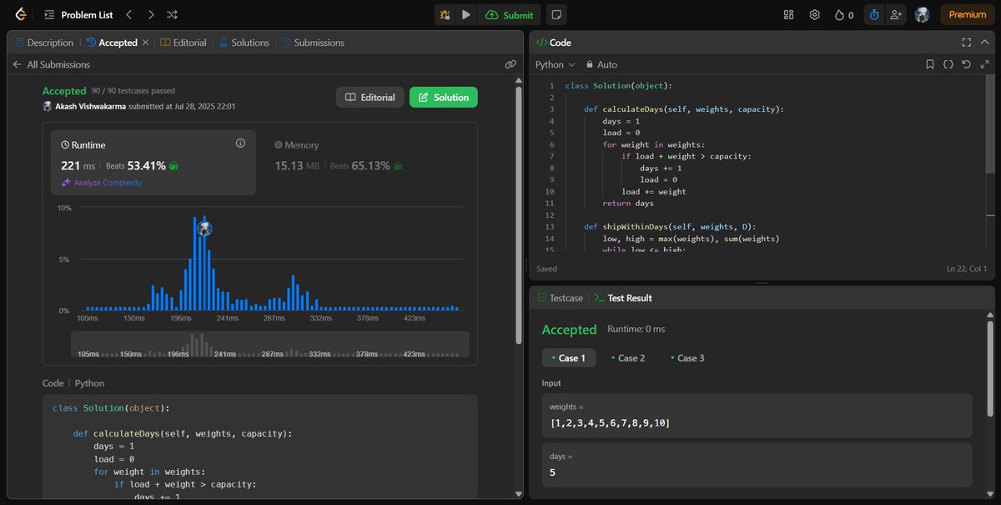The height and width of the screenshot is (505, 1001).
Task: Click the avatar marker on the chart
Action: point(204,228)
